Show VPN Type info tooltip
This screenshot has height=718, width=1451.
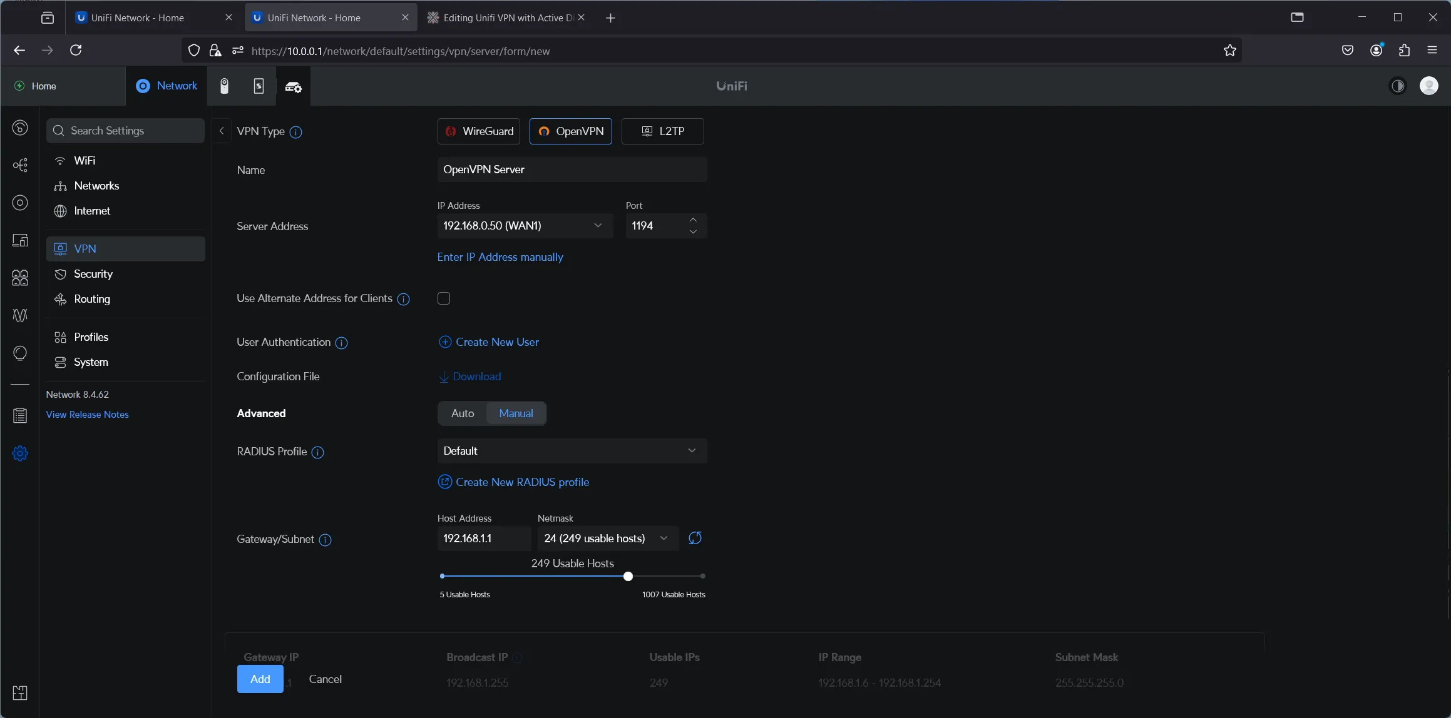(x=296, y=132)
